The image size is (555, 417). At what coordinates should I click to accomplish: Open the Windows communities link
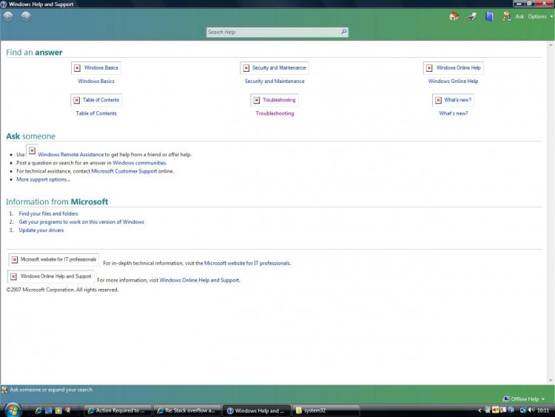(x=139, y=163)
